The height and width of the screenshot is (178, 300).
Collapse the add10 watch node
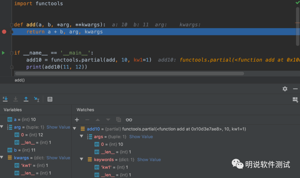pyautogui.click(x=75, y=129)
